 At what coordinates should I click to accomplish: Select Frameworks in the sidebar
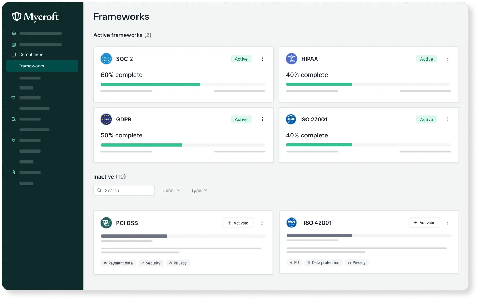(x=42, y=66)
